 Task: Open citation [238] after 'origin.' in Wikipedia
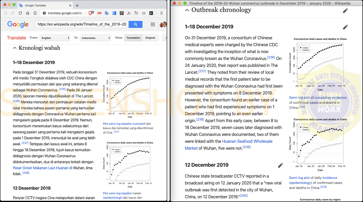click(200, 119)
